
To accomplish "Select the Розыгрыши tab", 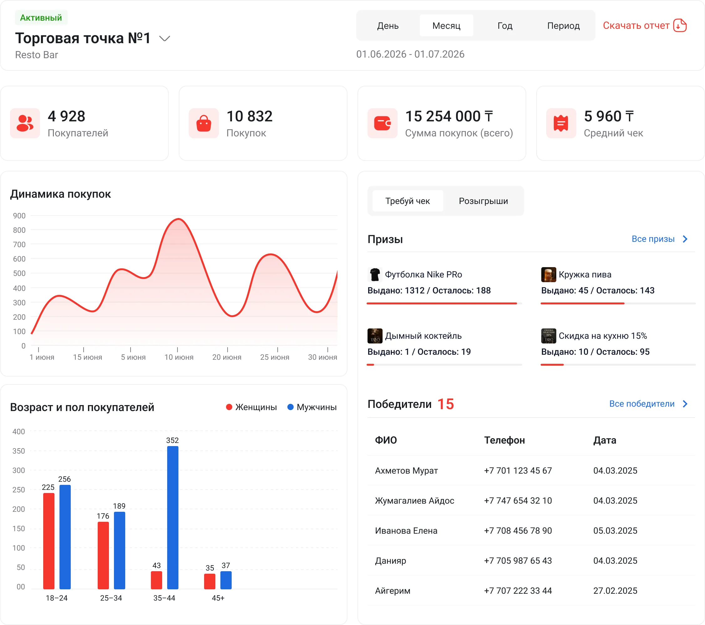I will 483,201.
